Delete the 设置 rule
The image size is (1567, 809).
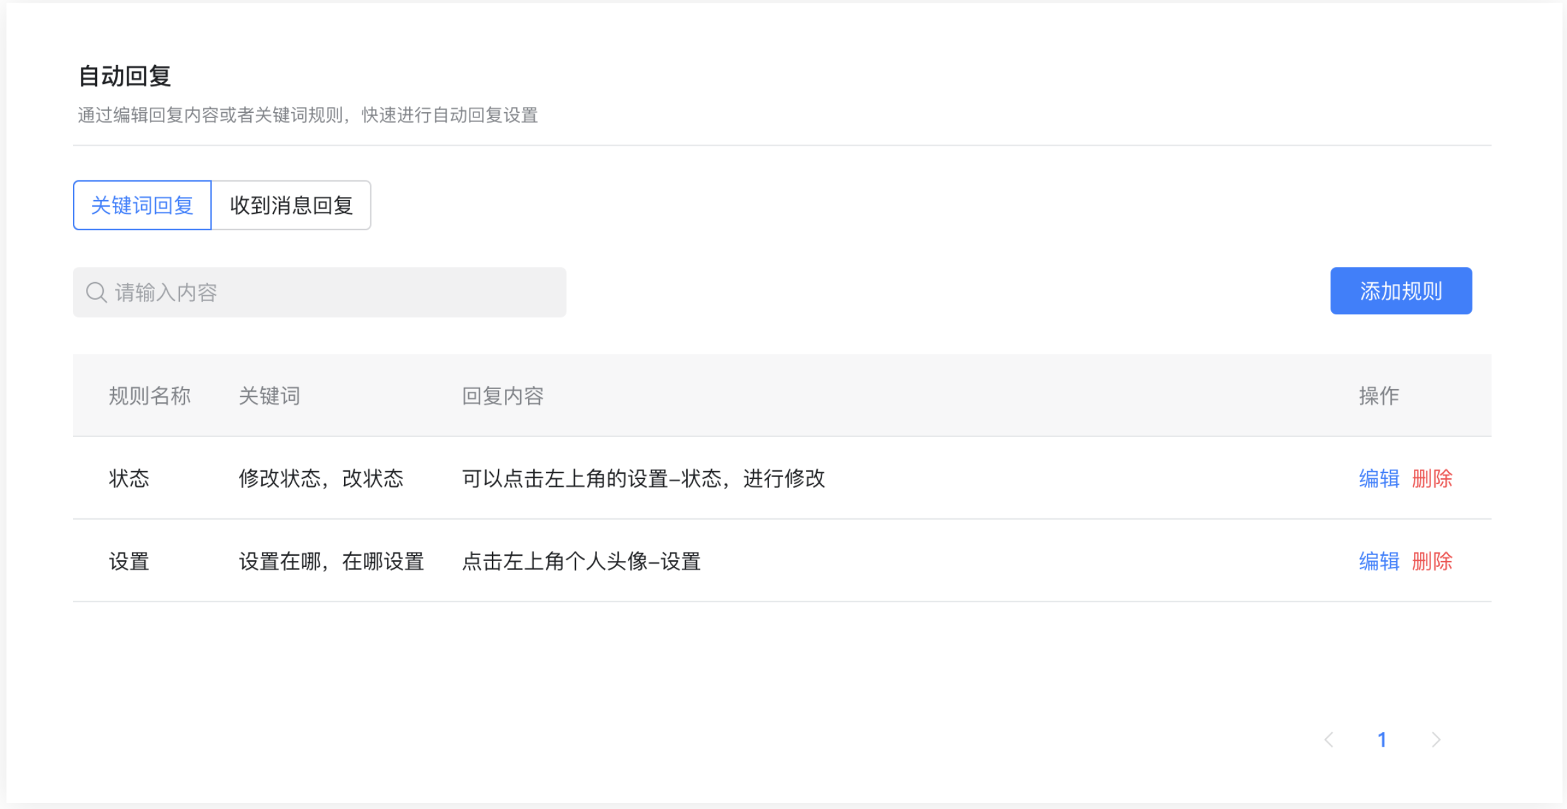pyautogui.click(x=1432, y=562)
